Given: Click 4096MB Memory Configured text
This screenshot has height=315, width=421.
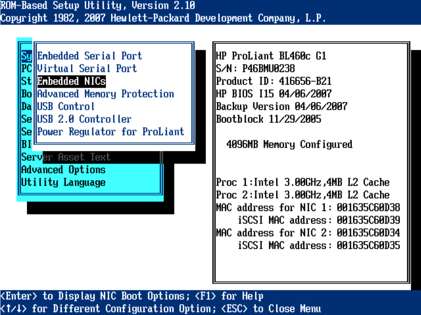Looking at the screenshot, I should point(289,144).
